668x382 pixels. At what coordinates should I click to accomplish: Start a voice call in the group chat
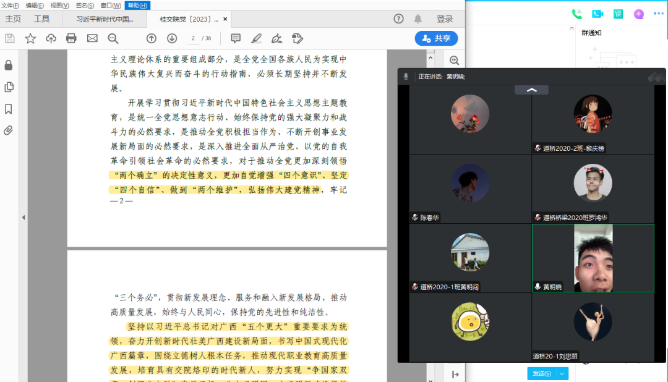[576, 14]
